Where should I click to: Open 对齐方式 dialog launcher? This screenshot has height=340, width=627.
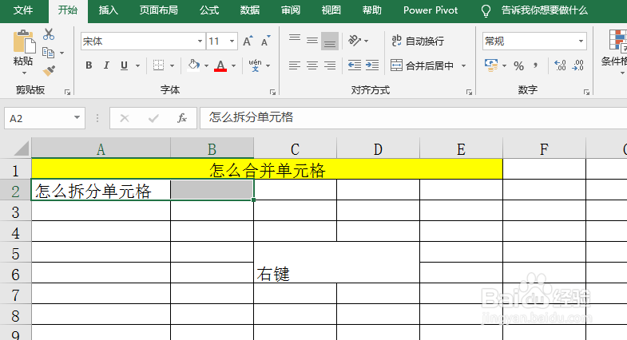pos(469,92)
